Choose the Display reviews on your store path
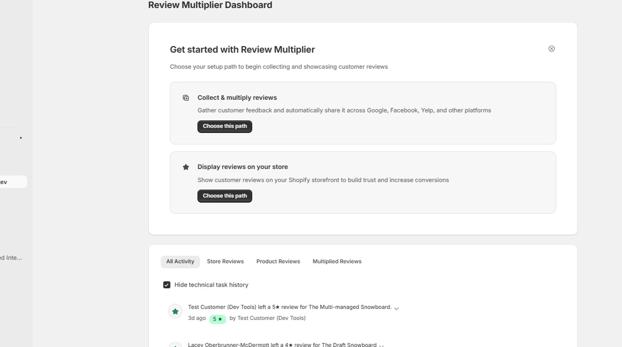 click(x=224, y=196)
